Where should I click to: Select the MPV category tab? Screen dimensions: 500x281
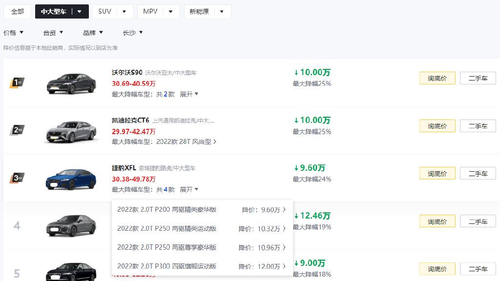click(x=150, y=12)
